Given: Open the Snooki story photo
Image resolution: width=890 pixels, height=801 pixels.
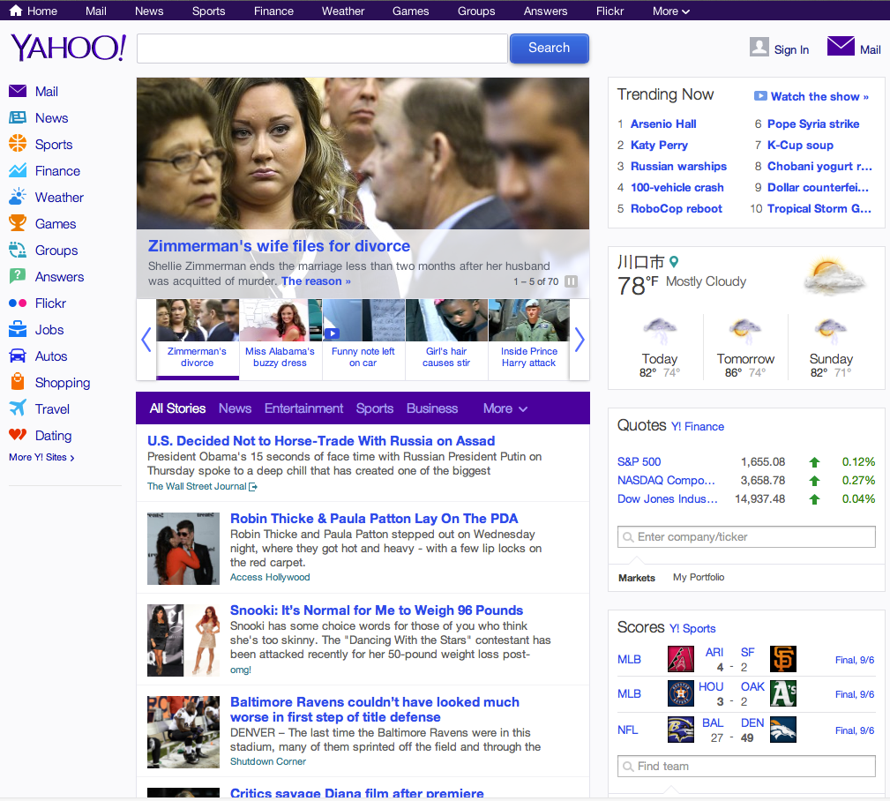Looking at the screenshot, I should (183, 640).
